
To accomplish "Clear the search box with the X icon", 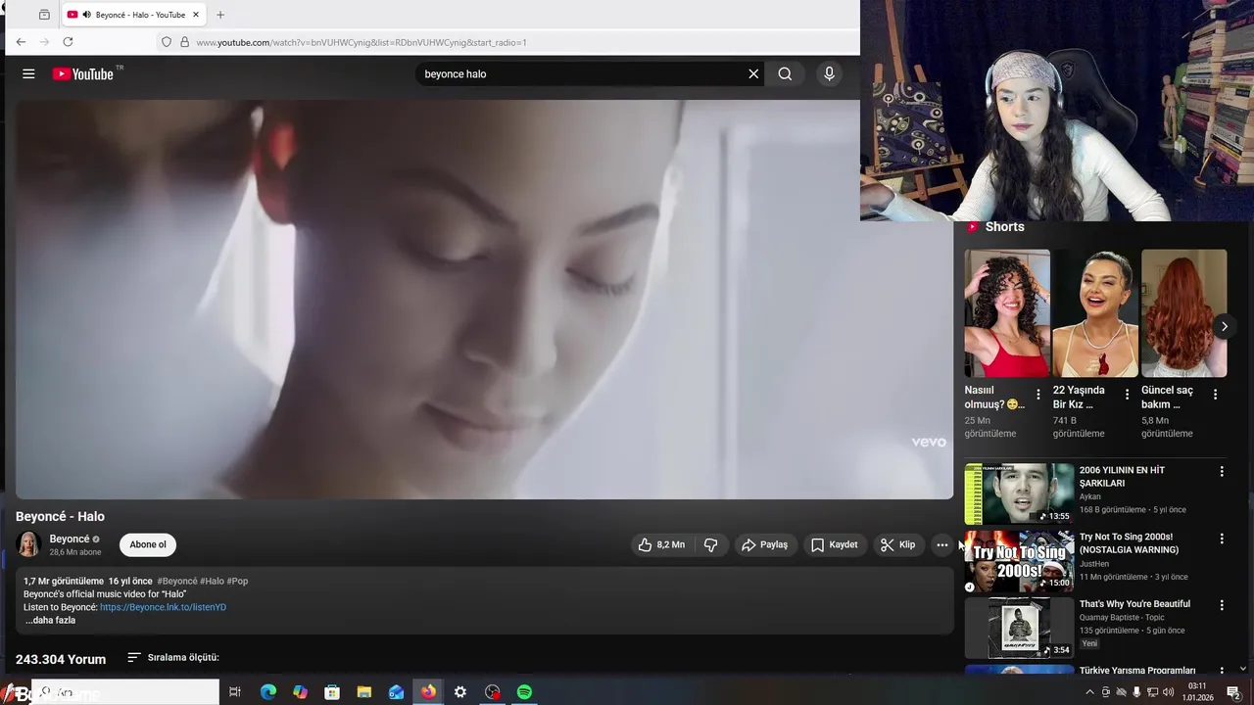I will 753,73.
